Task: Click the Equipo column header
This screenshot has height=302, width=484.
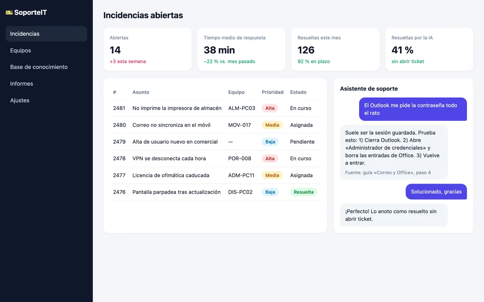Action: (236, 92)
